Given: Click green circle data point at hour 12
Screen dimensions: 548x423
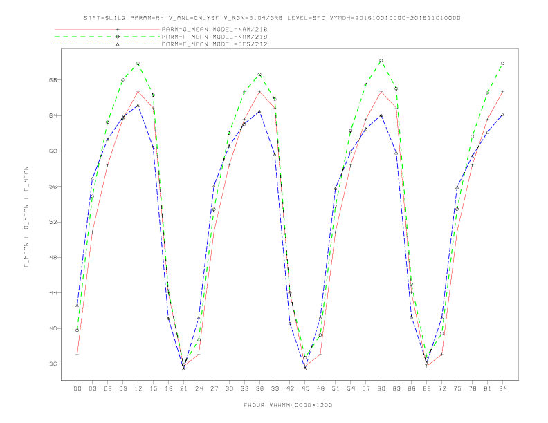Looking at the screenshot, I should (138, 64).
